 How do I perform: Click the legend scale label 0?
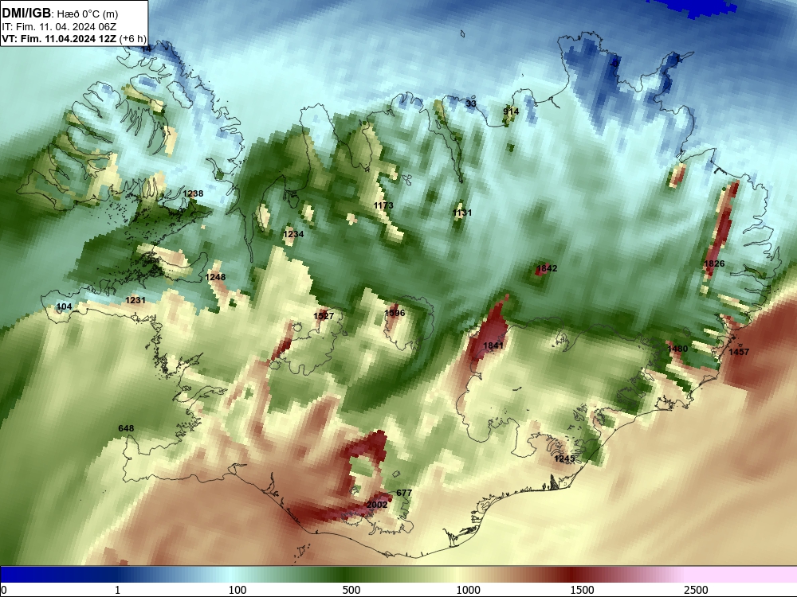(x=4, y=590)
